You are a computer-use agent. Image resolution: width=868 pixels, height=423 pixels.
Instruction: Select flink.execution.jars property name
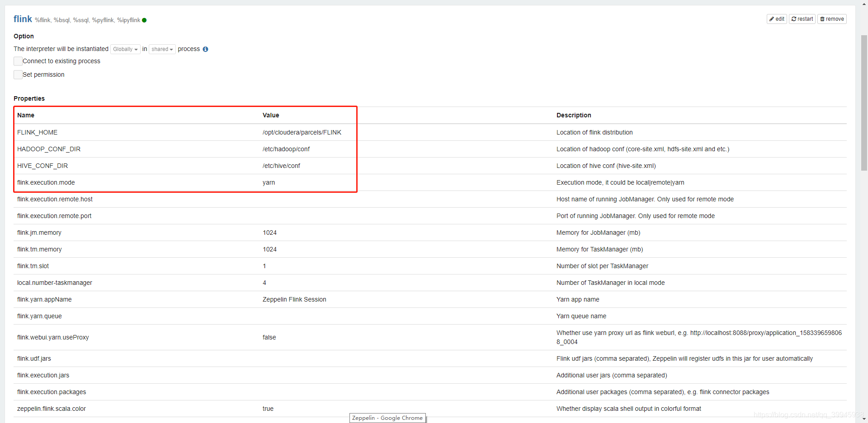(43, 375)
